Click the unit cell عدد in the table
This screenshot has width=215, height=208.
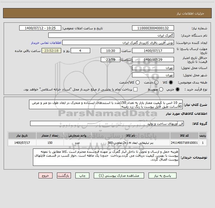tap(77, 143)
